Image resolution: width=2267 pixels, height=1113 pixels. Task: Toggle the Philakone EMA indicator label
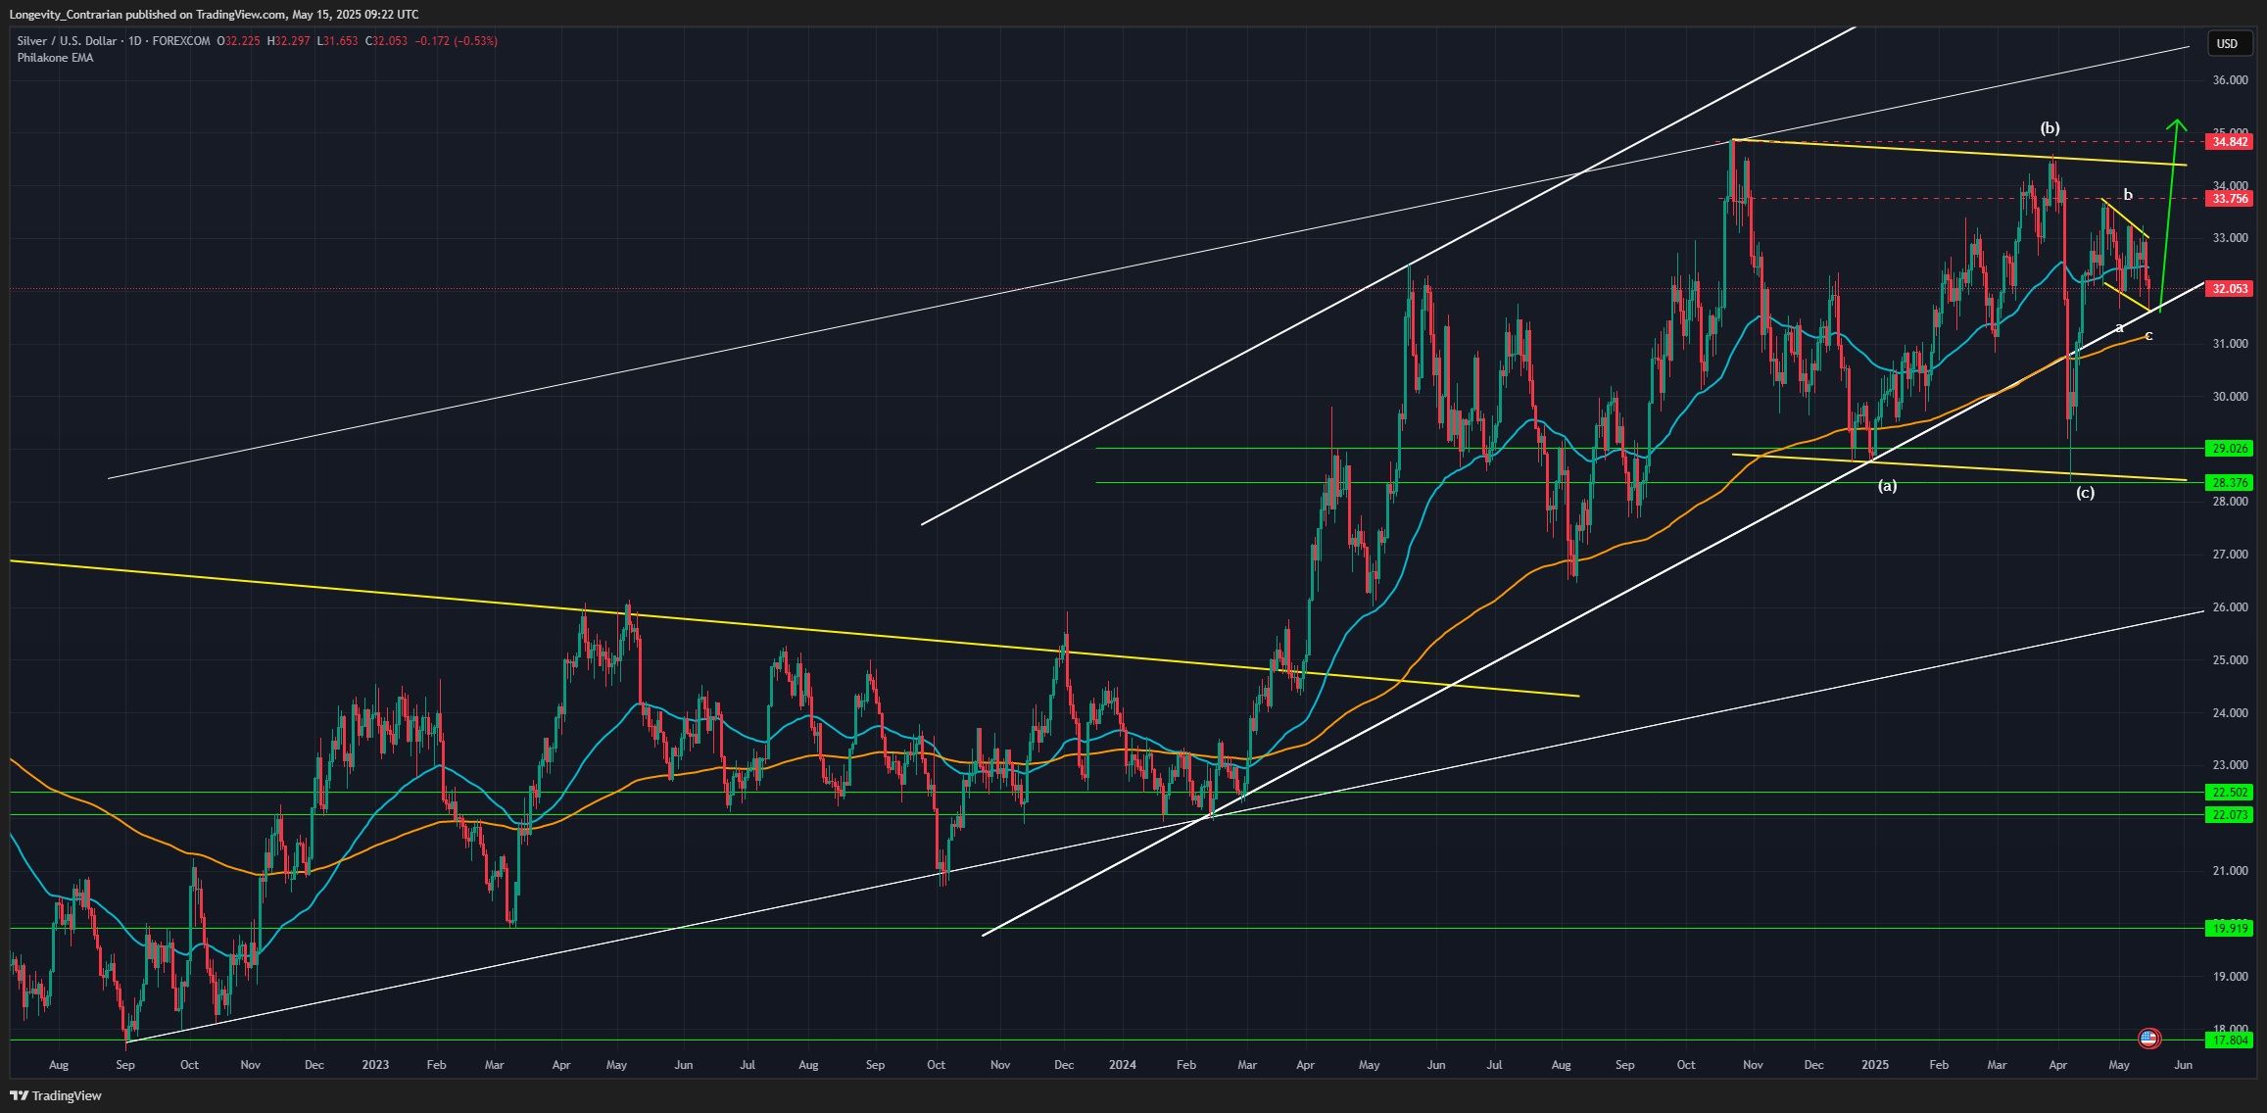[x=54, y=58]
